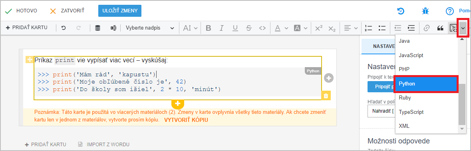The width and height of the screenshot is (471, 151).
Task: Click the redo arrow in toolbar
Action: tap(79, 28)
